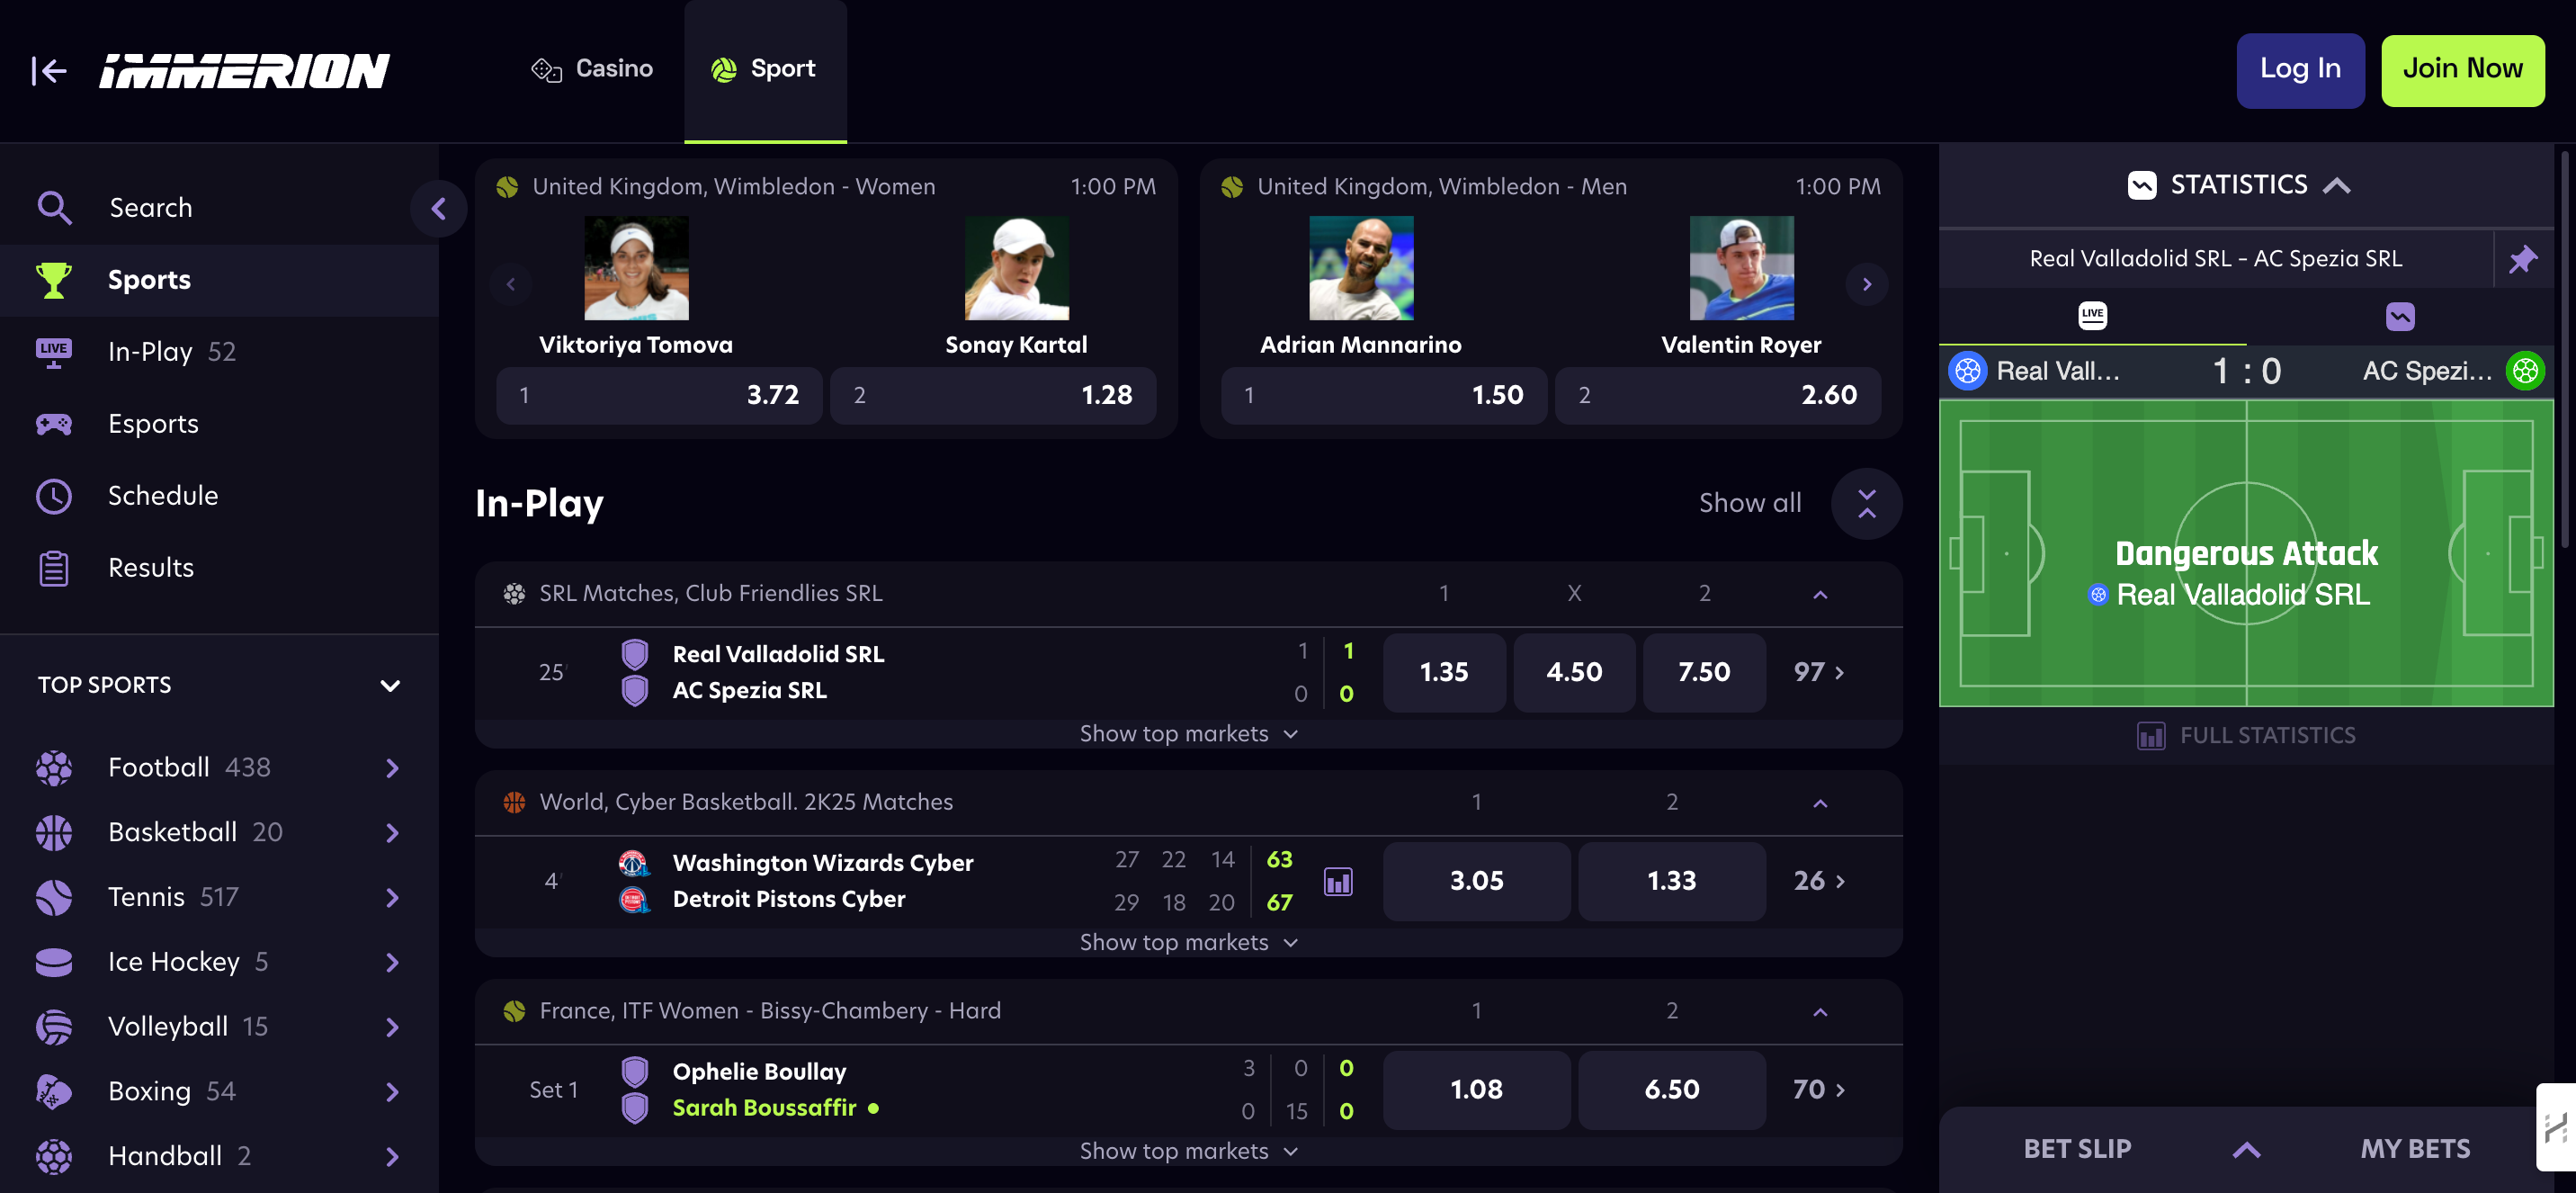This screenshot has width=2576, height=1193.
Task: Collapse the left sidebar with the round chevron button
Action: click(x=438, y=208)
